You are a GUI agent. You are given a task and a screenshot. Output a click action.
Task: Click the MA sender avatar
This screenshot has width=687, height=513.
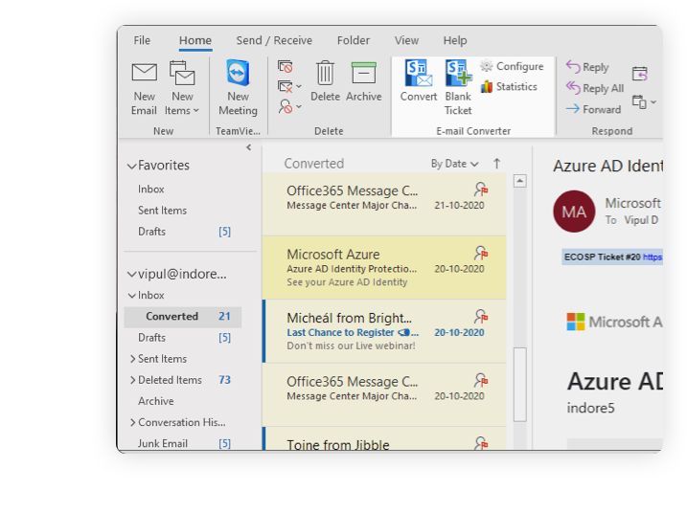(574, 212)
